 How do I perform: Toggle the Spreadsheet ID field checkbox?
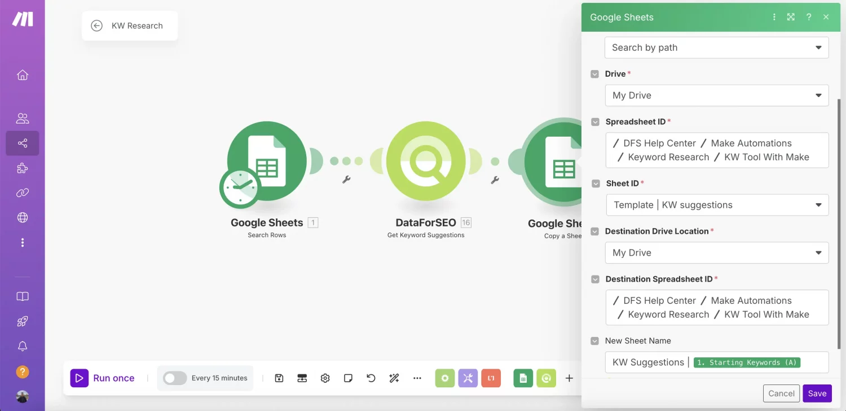click(594, 122)
